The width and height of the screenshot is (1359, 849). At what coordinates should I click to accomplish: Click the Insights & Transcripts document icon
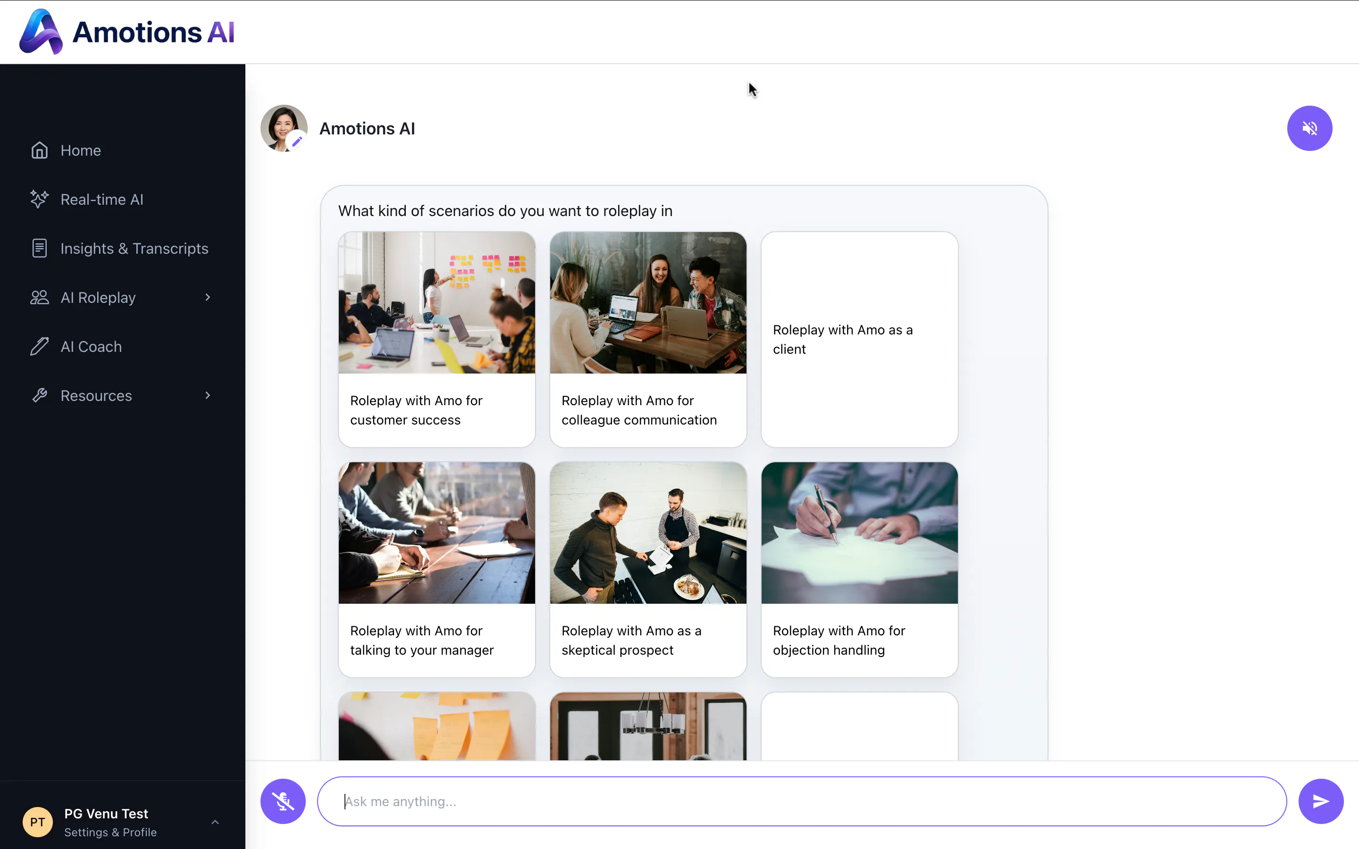pos(39,248)
